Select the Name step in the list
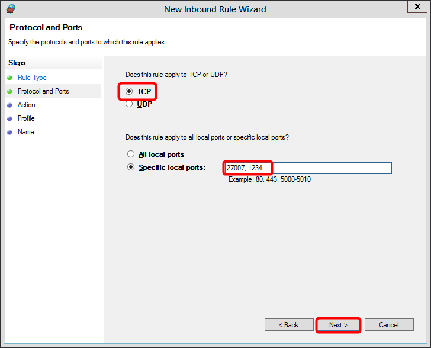The height and width of the screenshot is (348, 431). click(26, 132)
